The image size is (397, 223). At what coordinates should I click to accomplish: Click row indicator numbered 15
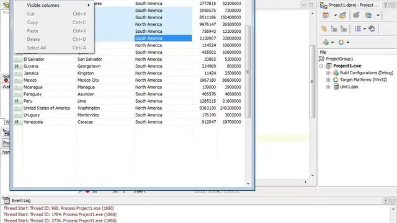coord(18,101)
